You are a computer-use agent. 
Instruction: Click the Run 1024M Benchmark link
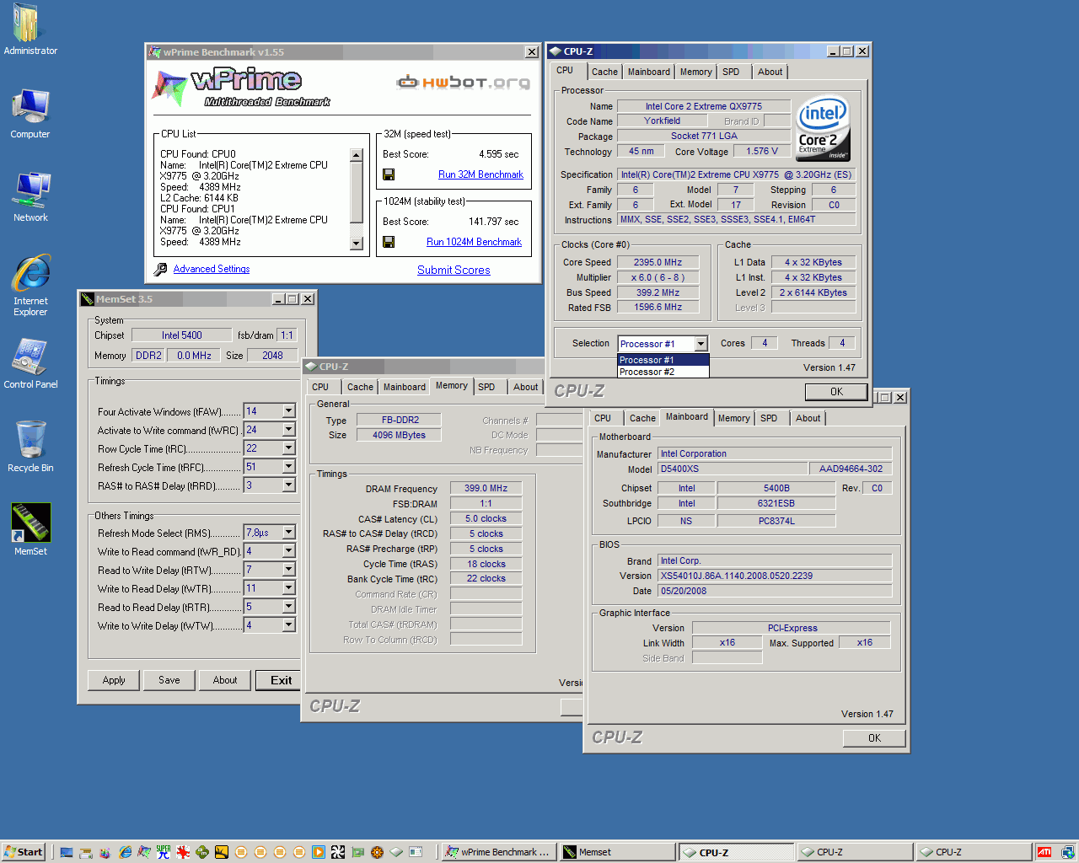pos(474,242)
